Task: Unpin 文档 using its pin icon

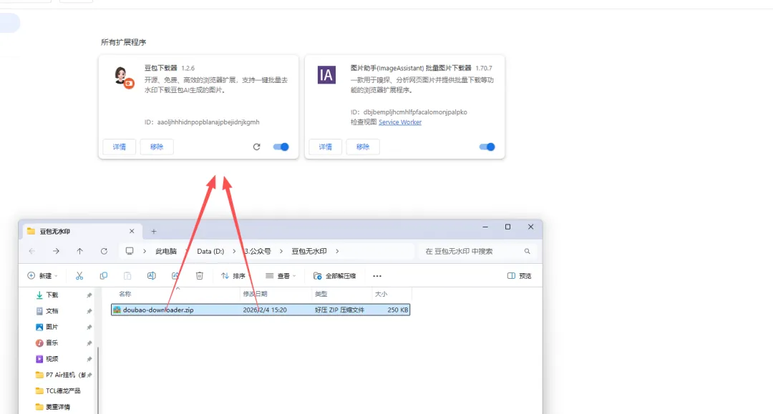Action: pos(89,311)
